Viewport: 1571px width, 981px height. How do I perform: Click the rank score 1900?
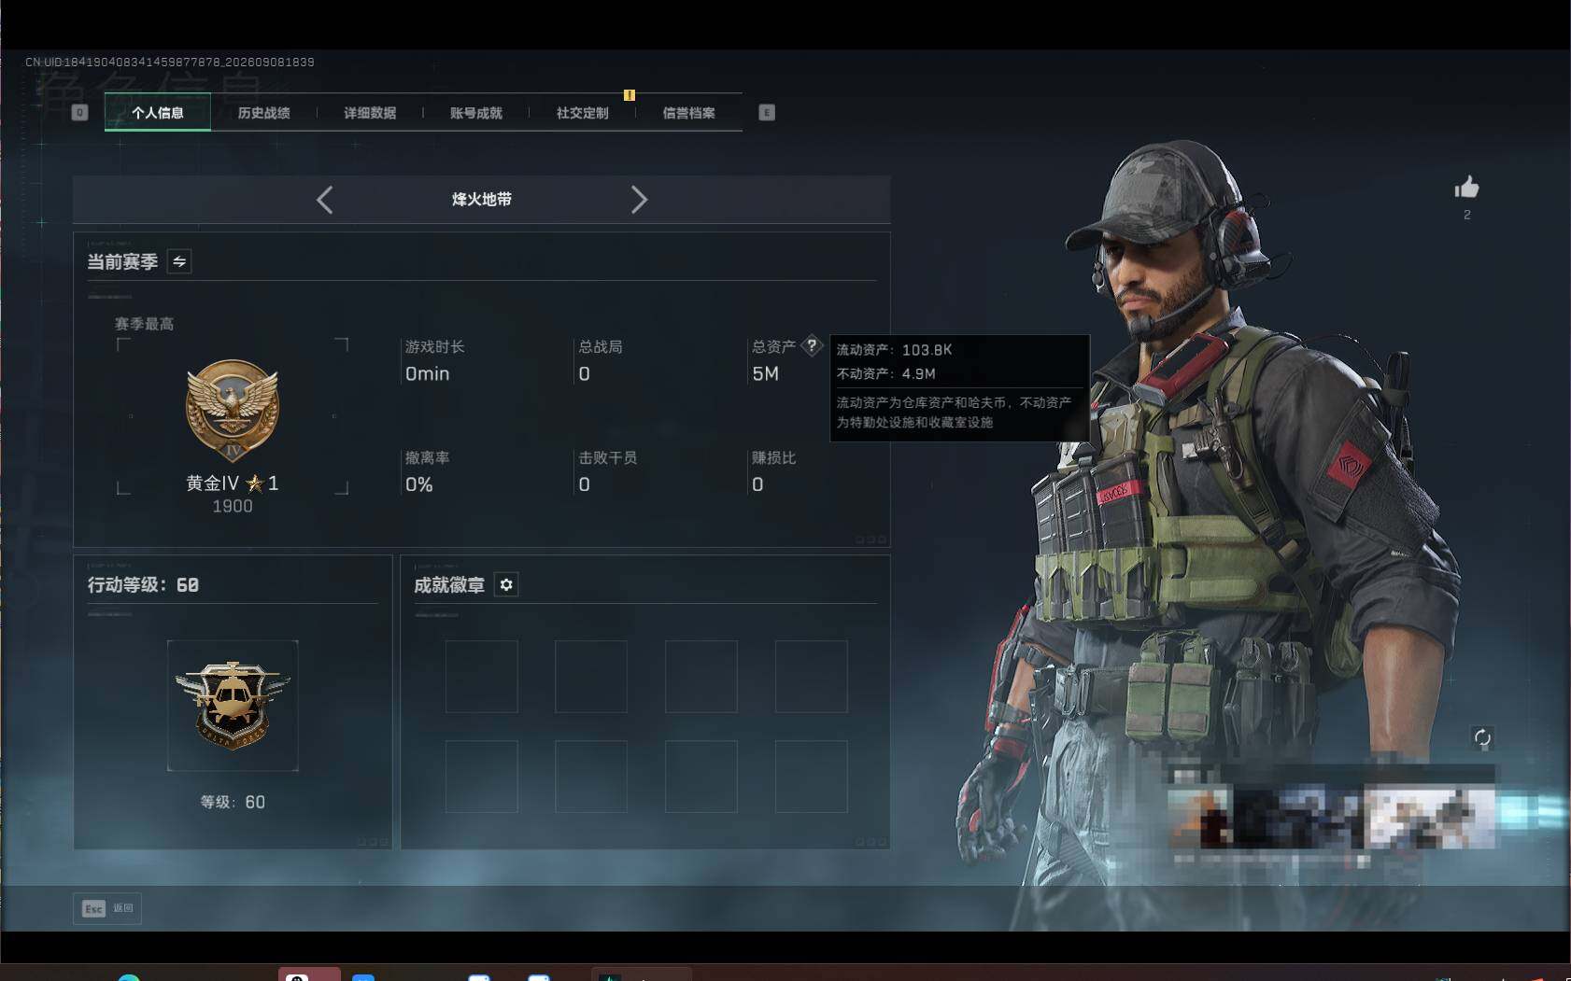pyautogui.click(x=233, y=507)
